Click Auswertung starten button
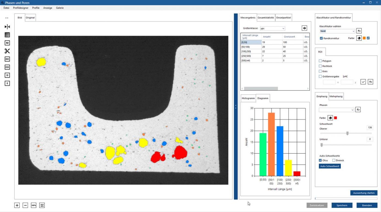Image resolution: width=381 pixels, height=212 pixels. coord(364,193)
